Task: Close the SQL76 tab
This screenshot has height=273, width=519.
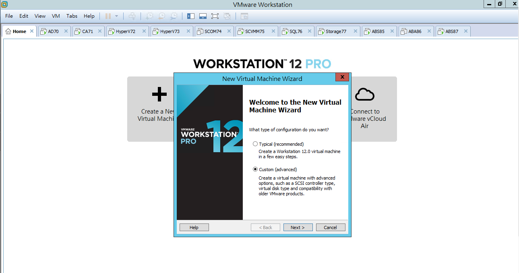Action: pyautogui.click(x=310, y=31)
